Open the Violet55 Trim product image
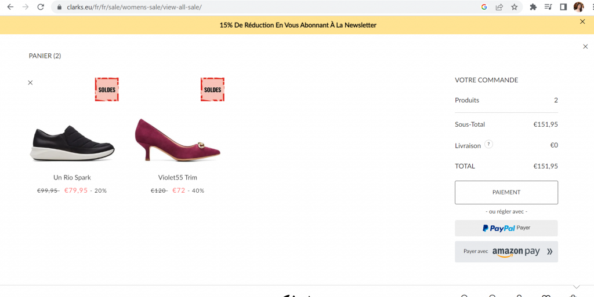 tap(178, 140)
